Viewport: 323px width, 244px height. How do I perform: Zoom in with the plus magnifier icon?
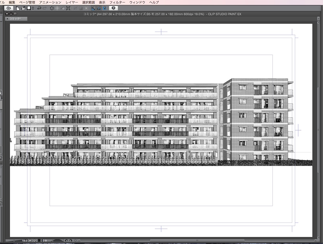tap(35, 240)
